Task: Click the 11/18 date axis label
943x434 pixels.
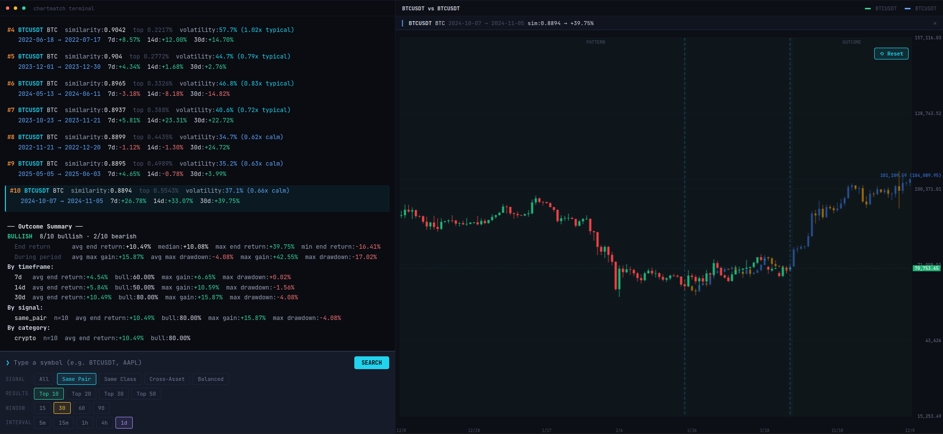Action: pos(837,431)
